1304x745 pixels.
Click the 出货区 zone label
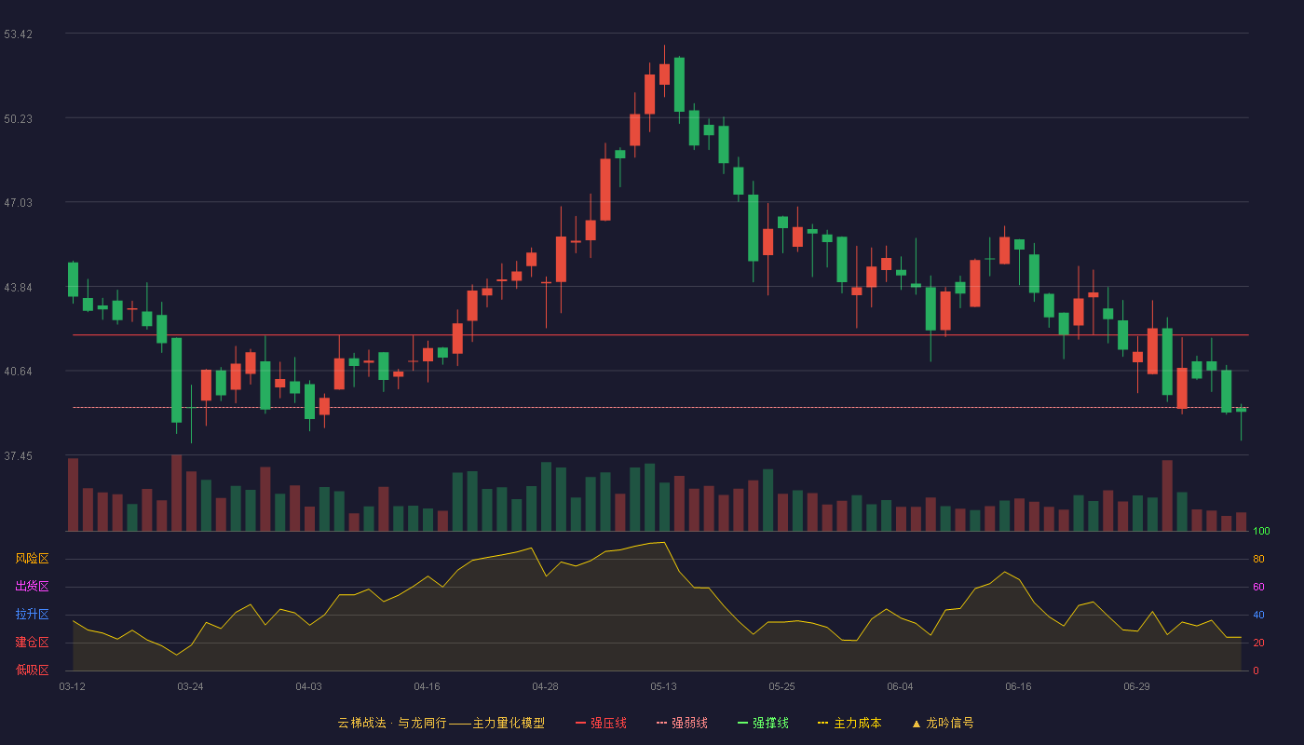[x=32, y=587]
